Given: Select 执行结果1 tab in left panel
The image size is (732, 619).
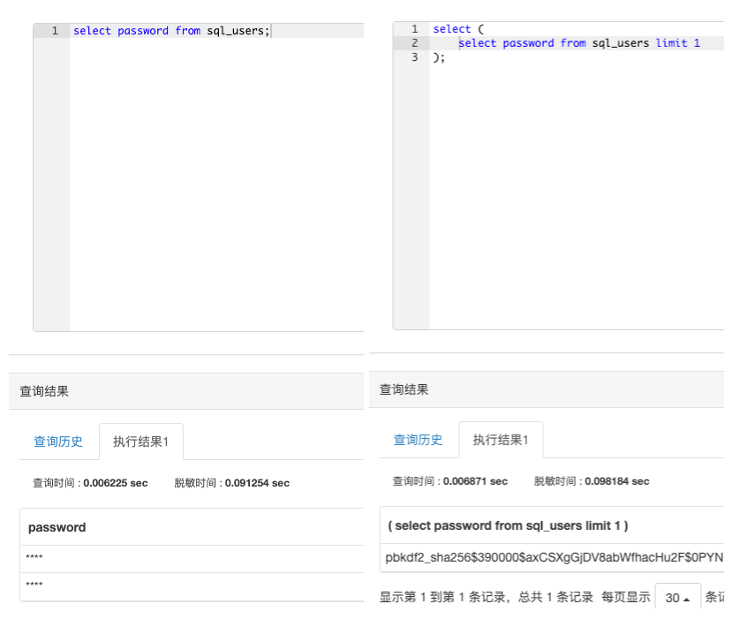Looking at the screenshot, I should (141, 442).
